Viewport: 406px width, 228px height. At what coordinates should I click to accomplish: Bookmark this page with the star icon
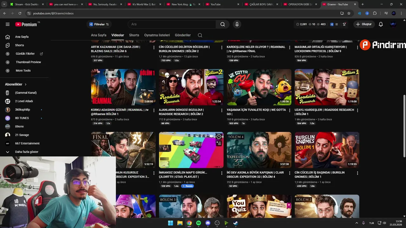point(349,13)
